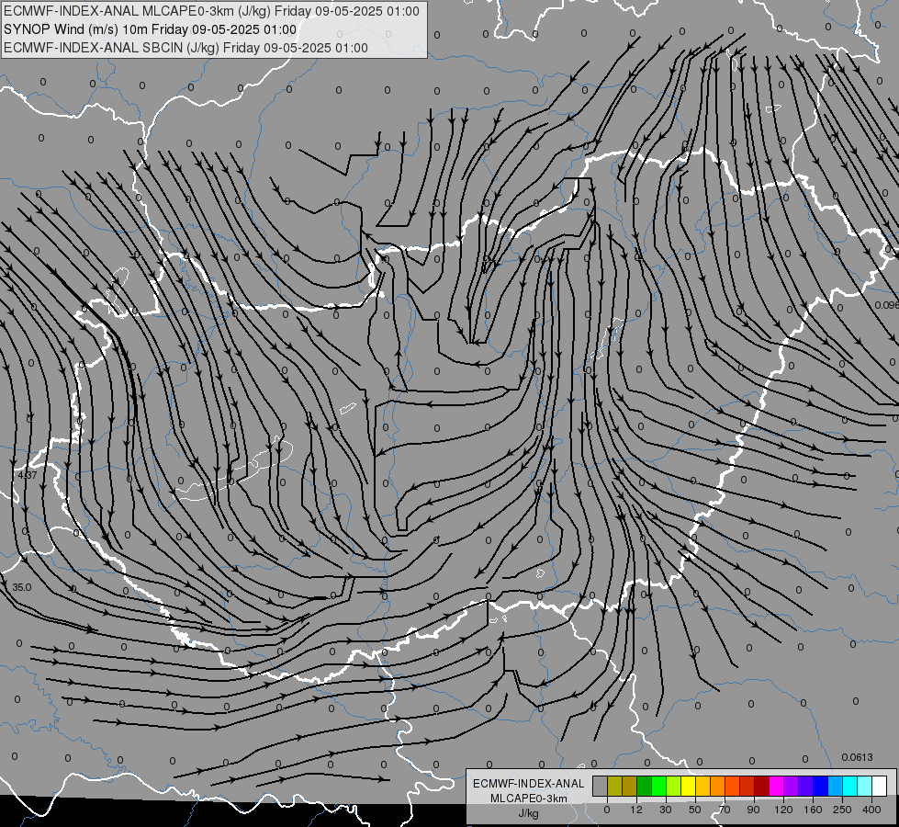Choose the bright green legend swatch
Screen dimensions: 899x827
click(658, 786)
